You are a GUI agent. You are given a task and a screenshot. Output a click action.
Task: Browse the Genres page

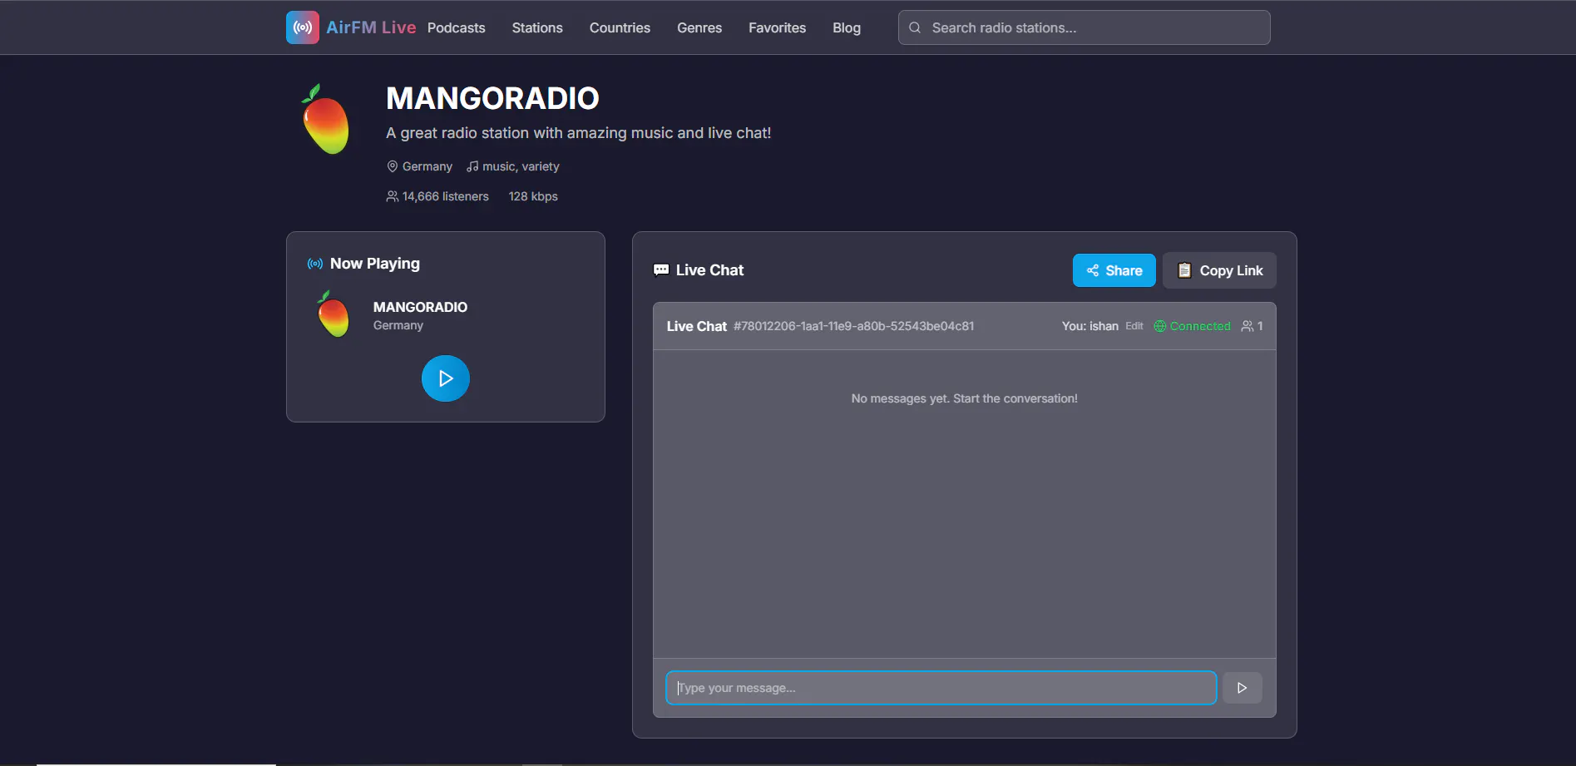pyautogui.click(x=699, y=27)
